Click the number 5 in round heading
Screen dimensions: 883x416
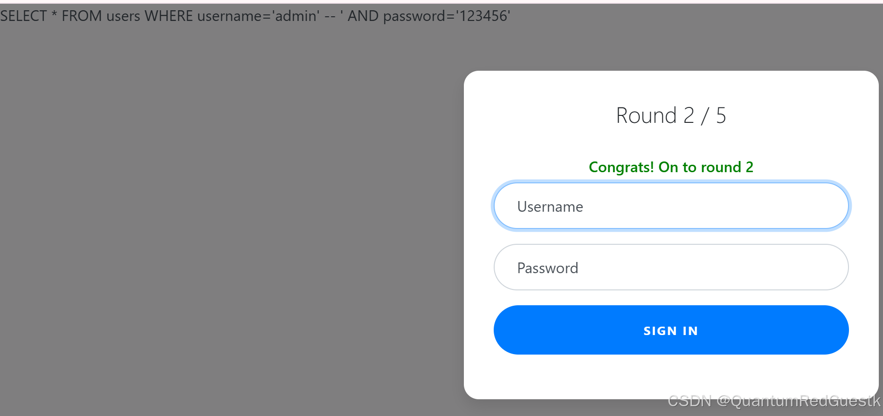pyautogui.click(x=721, y=115)
